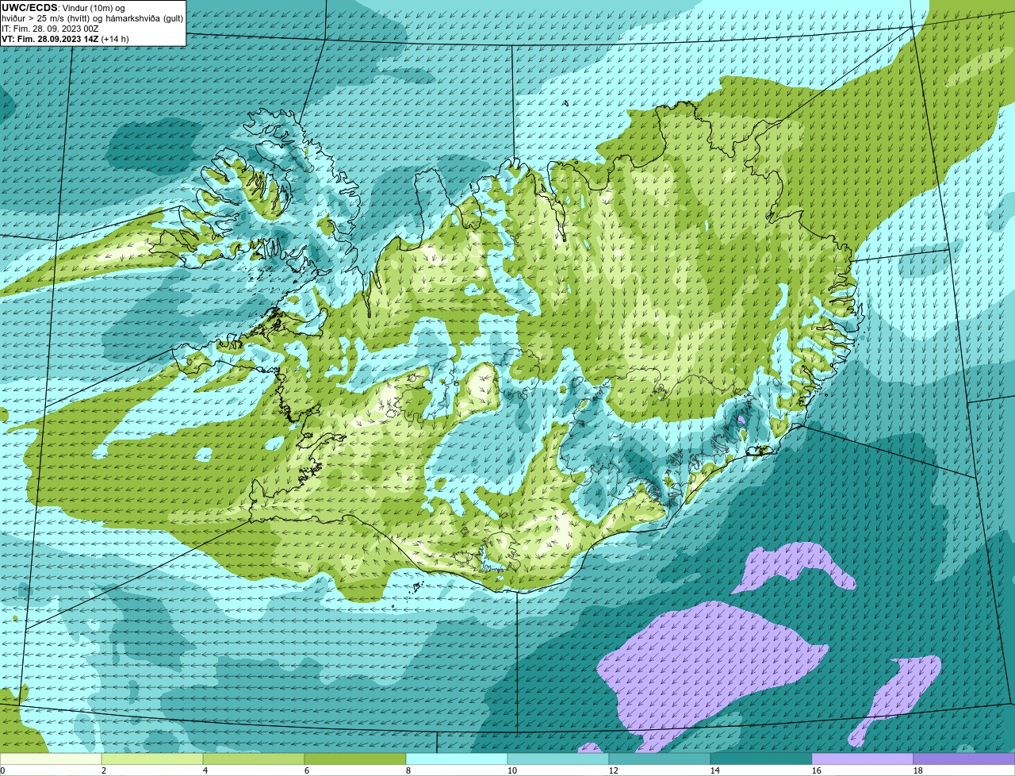Click the 4–6 m/s green legend swatch
This screenshot has width=1015, height=776.
point(254,759)
